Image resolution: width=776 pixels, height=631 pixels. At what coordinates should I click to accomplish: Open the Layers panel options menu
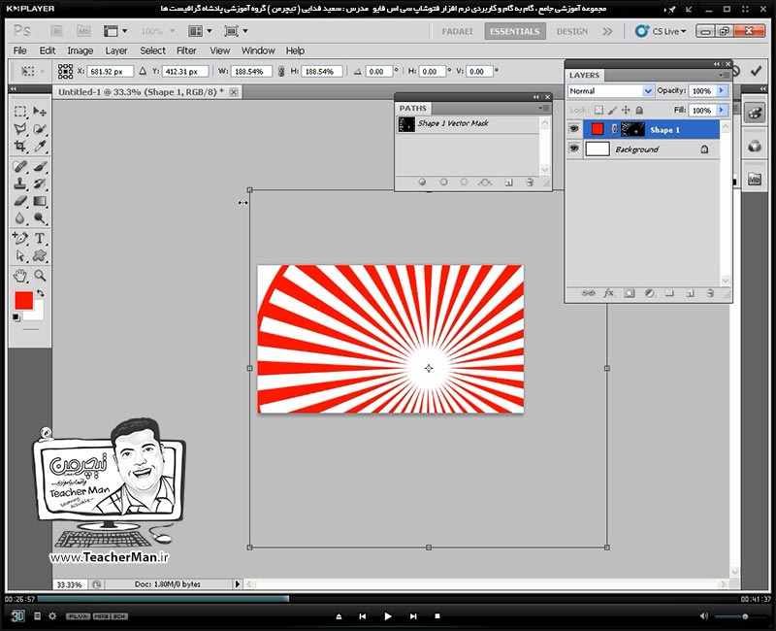(724, 75)
